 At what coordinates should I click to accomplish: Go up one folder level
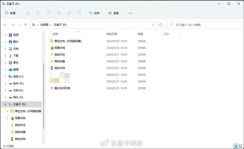tap(25, 25)
